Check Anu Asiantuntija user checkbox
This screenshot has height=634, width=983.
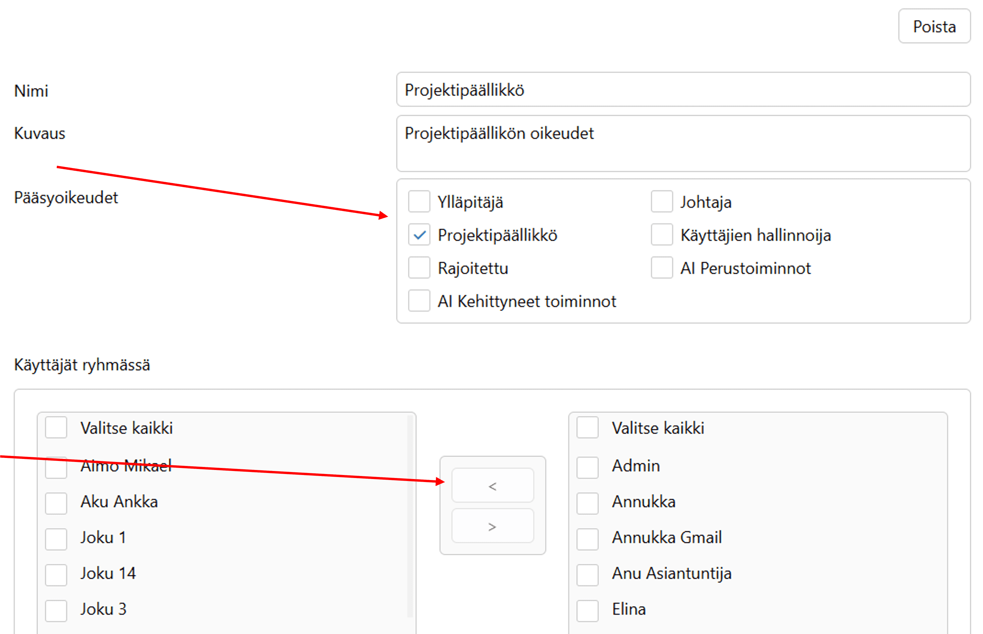(587, 575)
